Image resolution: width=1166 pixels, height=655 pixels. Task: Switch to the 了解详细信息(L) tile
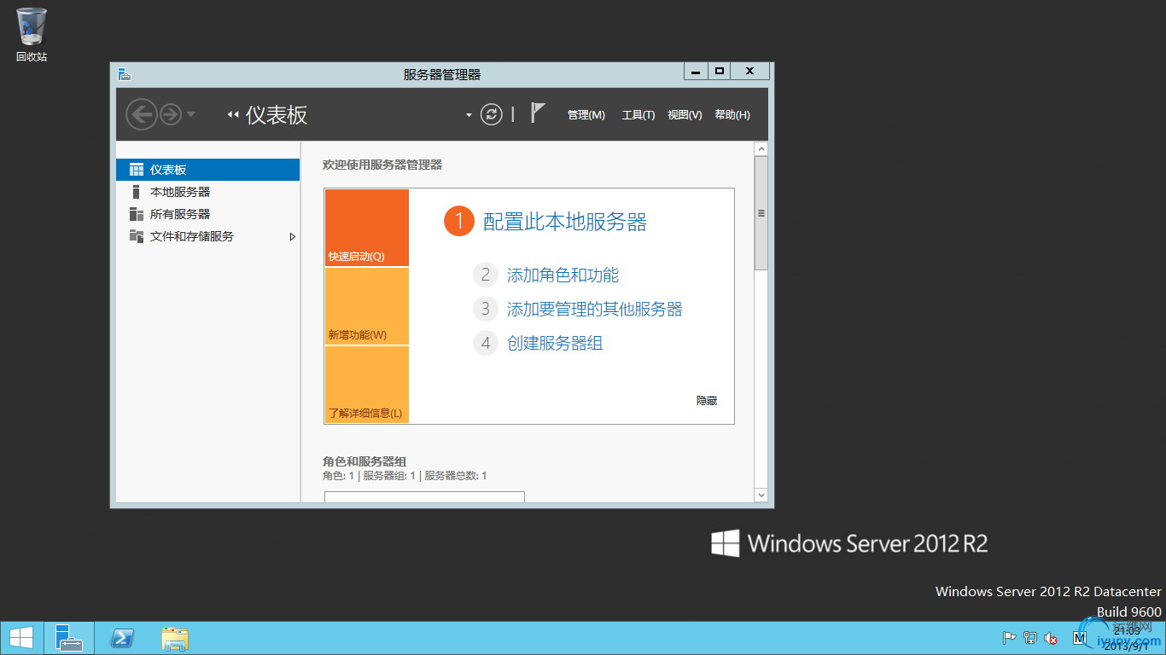coord(367,385)
